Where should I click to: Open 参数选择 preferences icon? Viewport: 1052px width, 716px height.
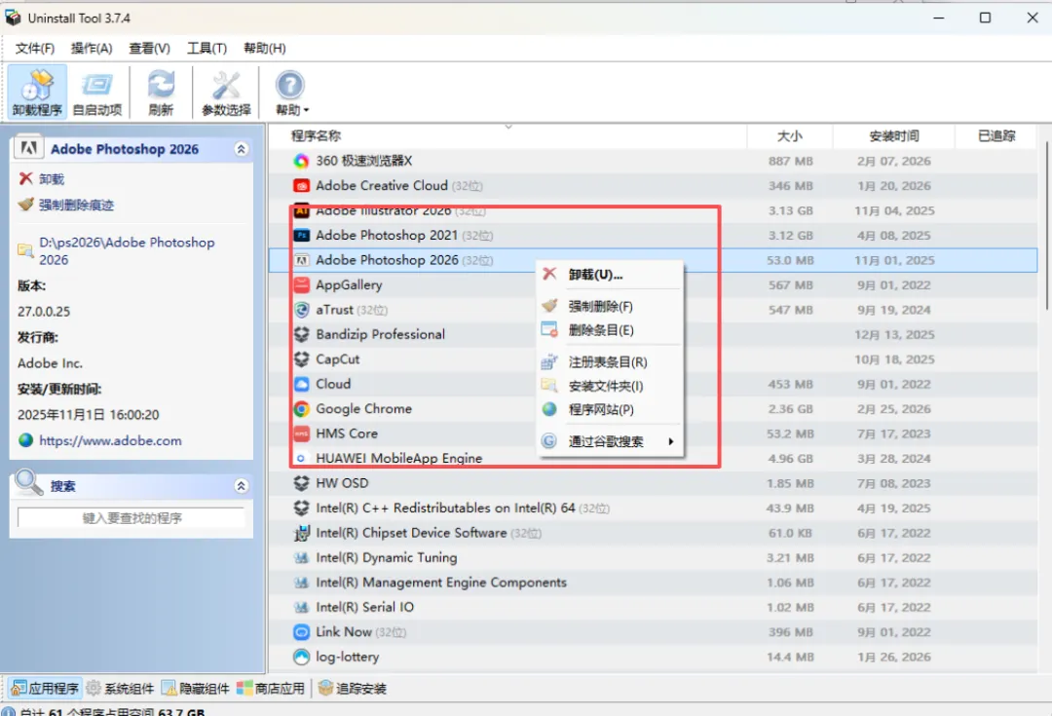pyautogui.click(x=226, y=92)
